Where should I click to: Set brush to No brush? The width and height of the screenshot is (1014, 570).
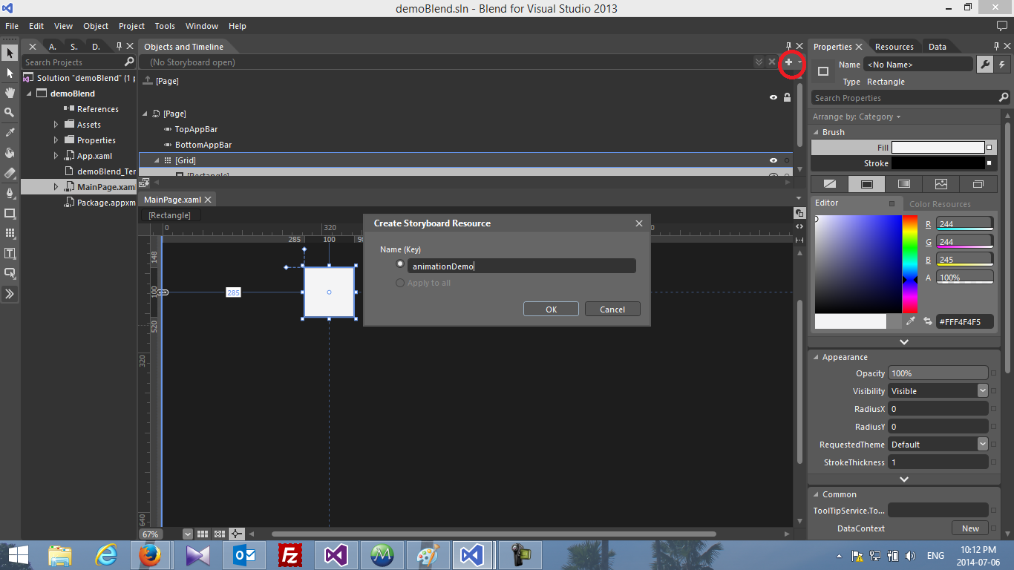coord(829,183)
